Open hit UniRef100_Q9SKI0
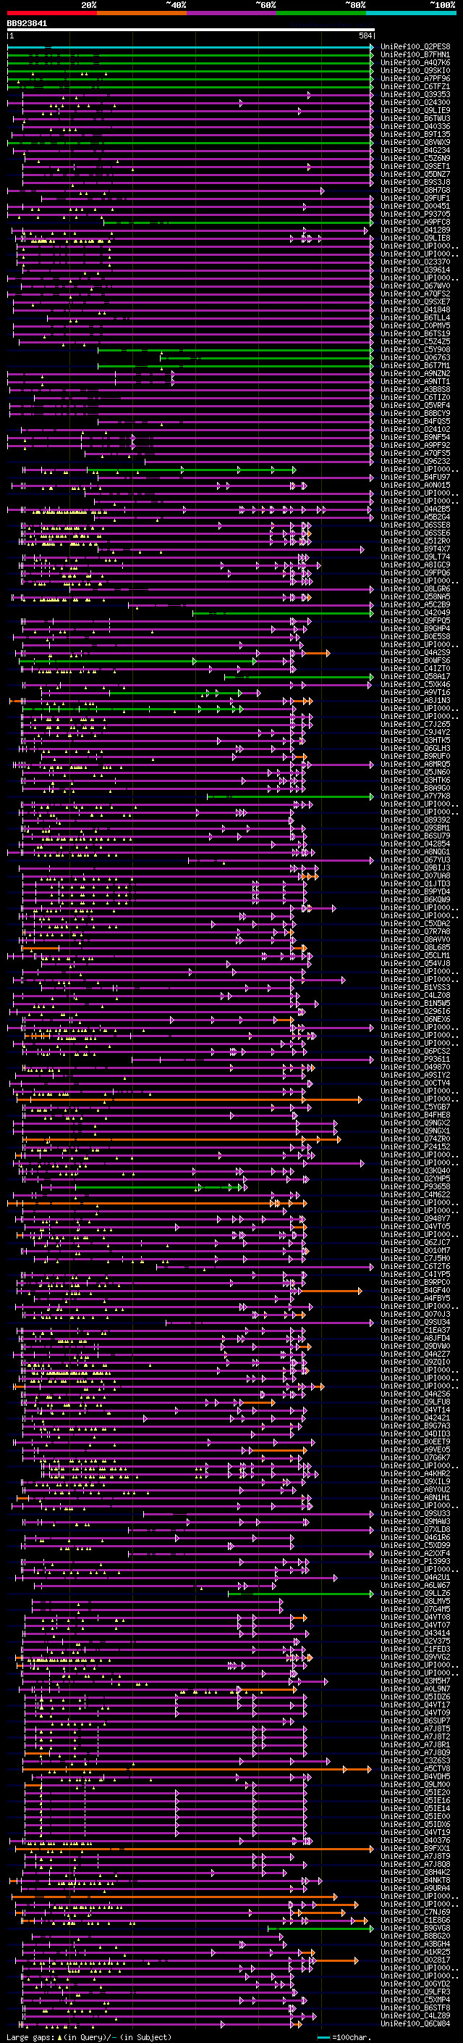Image resolution: width=463 pixels, height=2043 pixels. [x=415, y=70]
